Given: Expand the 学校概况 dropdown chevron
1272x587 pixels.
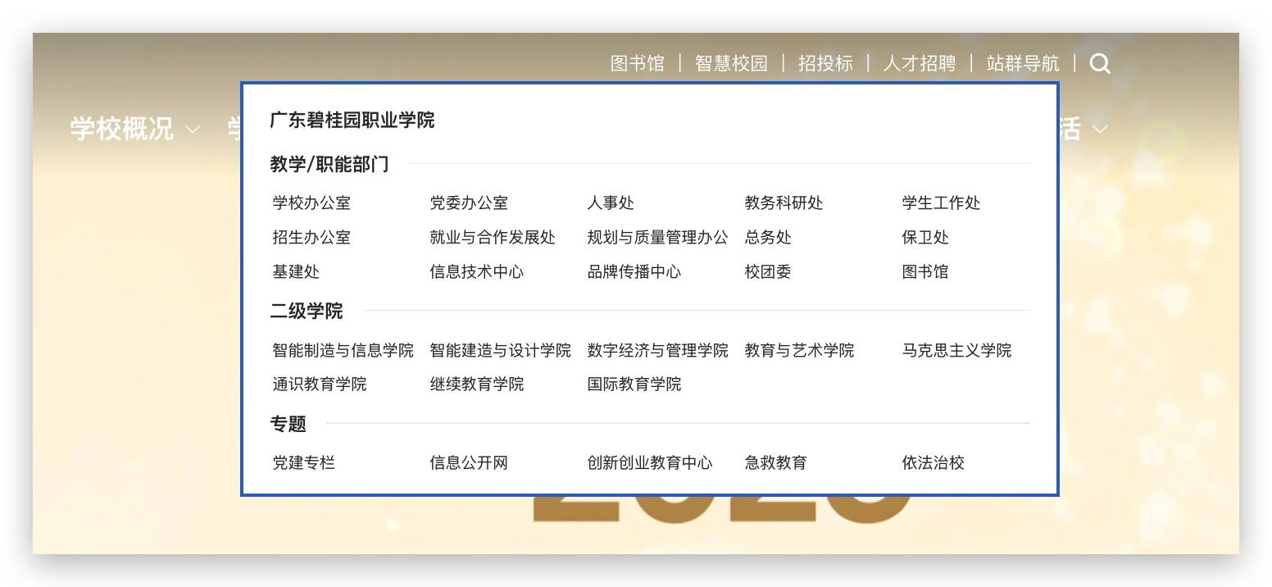Looking at the screenshot, I should tap(193, 130).
